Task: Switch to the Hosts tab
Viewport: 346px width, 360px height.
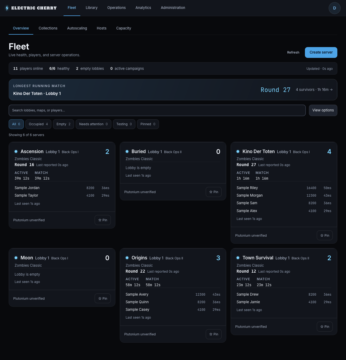Action: (102, 28)
